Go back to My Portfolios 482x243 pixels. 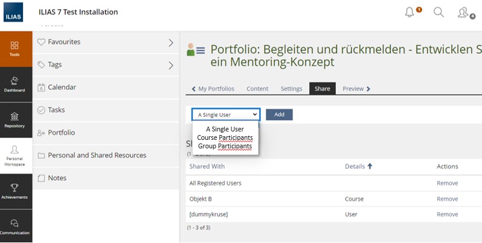213,89
